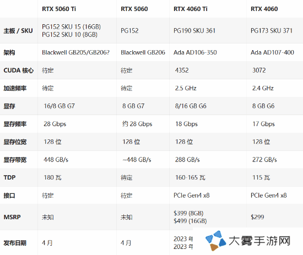The width and height of the screenshot is (303, 255).
Task: Select the CUDA 核心 row label
Action: [x=19, y=70]
